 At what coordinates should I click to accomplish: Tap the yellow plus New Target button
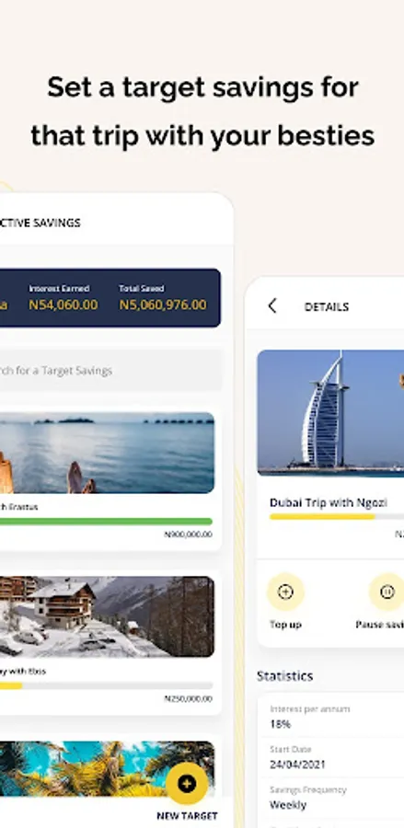click(x=187, y=784)
